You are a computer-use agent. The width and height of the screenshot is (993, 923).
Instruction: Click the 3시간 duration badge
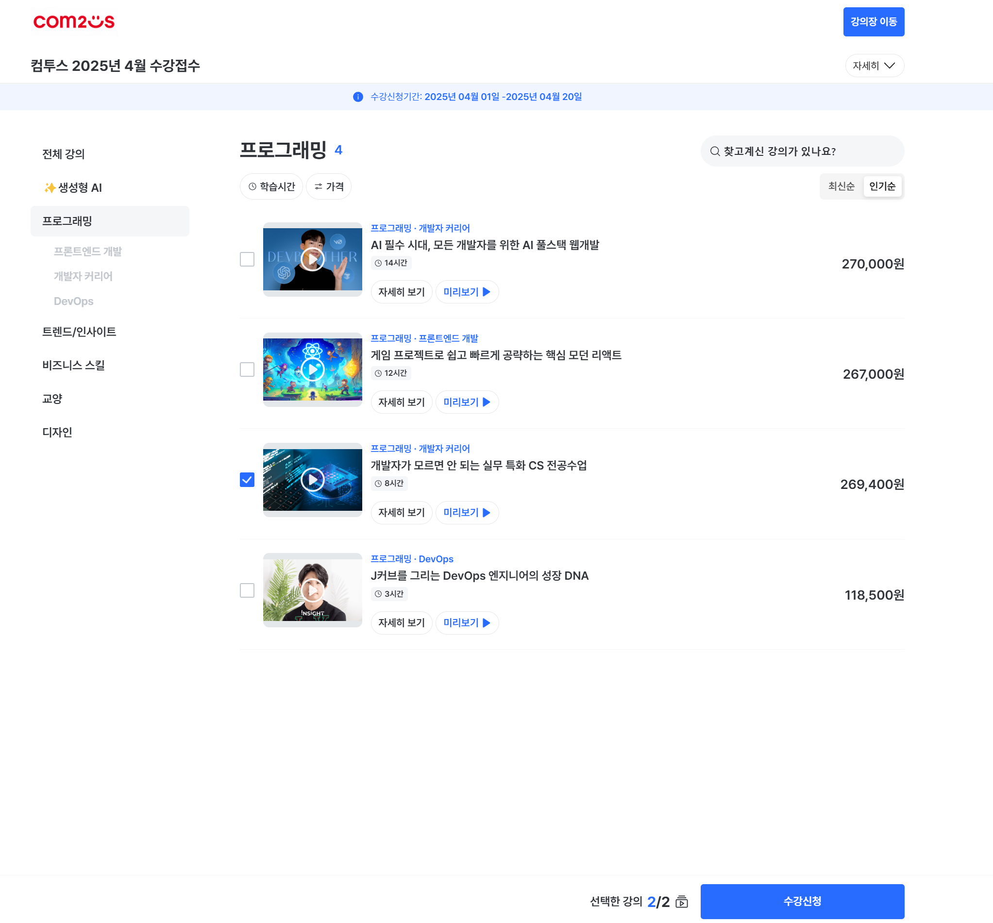[x=389, y=594]
